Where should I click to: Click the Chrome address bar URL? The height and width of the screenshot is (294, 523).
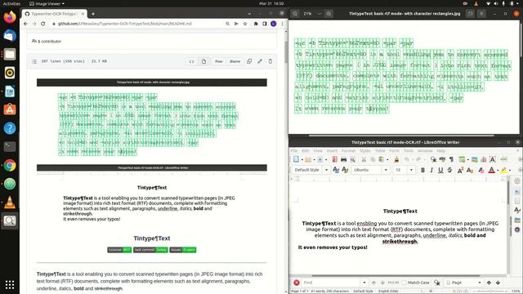[x=125, y=24]
